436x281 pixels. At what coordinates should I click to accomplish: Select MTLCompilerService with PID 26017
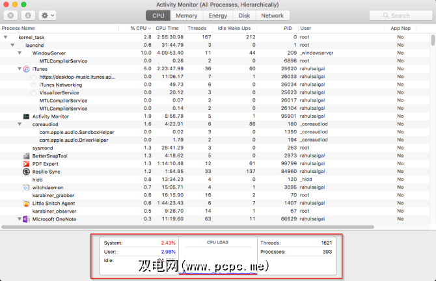point(215,100)
